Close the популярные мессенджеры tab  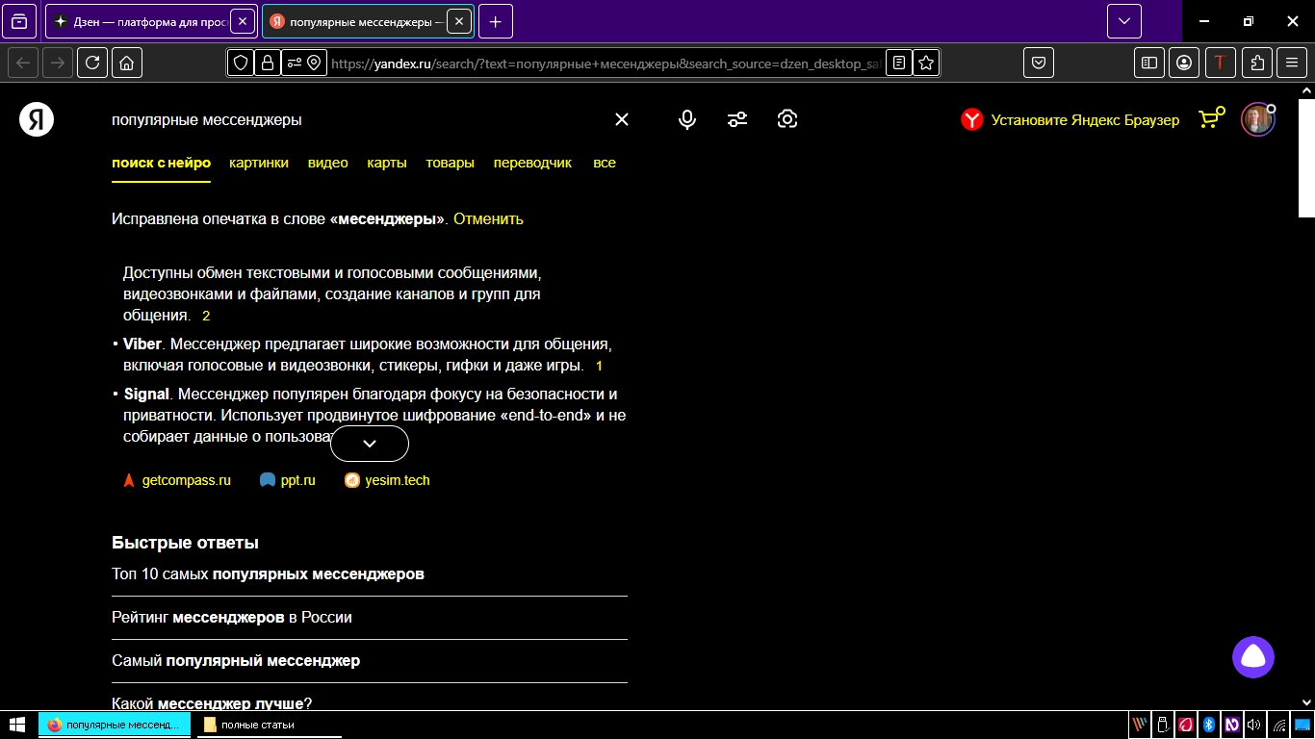pyautogui.click(x=459, y=21)
